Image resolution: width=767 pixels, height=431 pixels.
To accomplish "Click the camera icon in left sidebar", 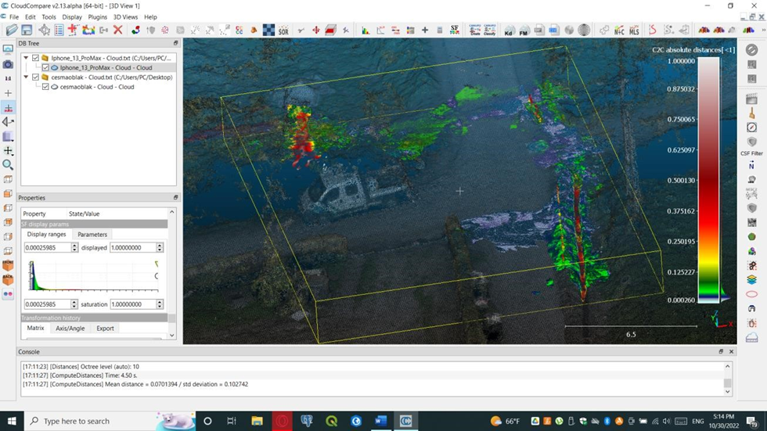I will pos(8,64).
